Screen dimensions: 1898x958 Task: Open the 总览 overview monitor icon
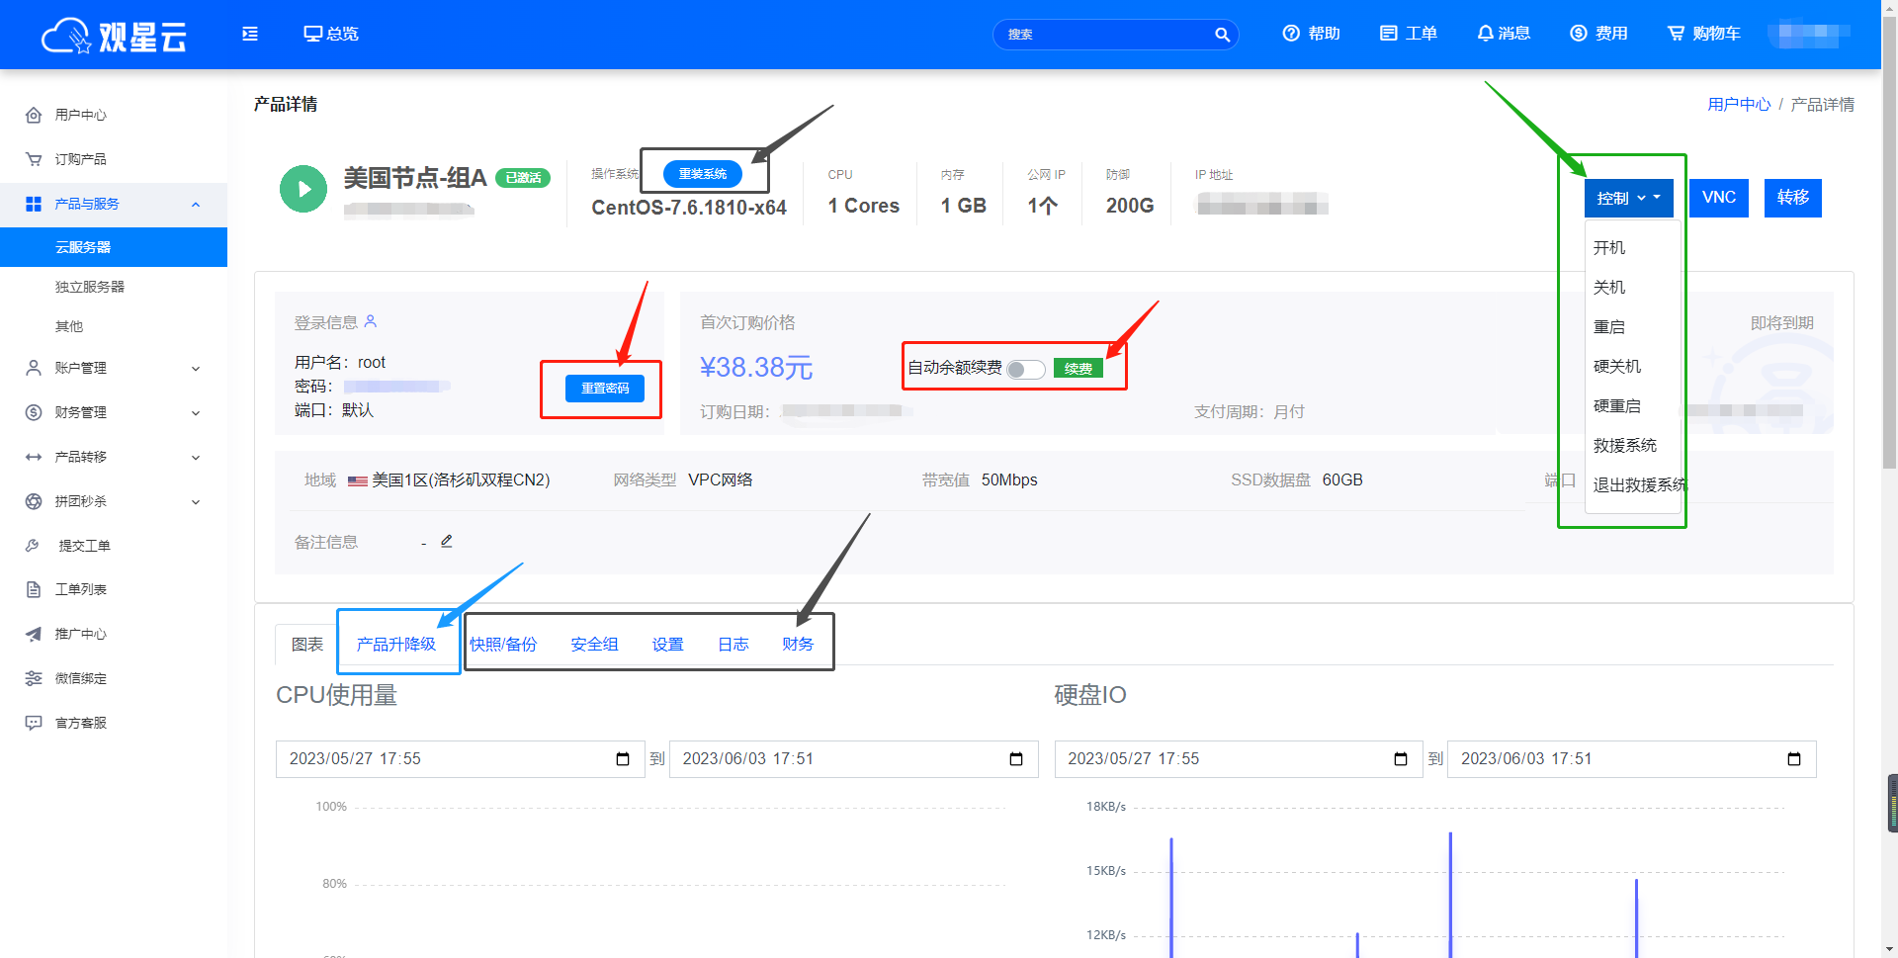click(x=312, y=34)
